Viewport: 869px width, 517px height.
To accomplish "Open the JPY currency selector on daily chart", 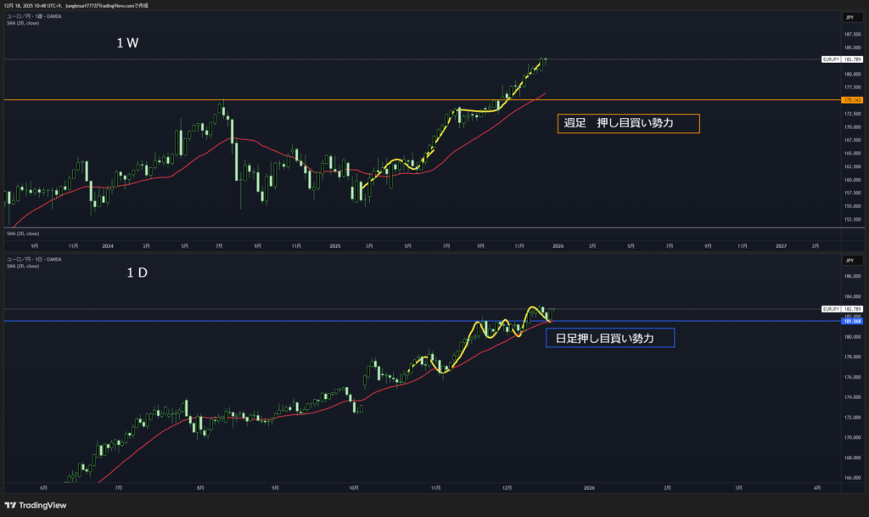I will coord(848,261).
